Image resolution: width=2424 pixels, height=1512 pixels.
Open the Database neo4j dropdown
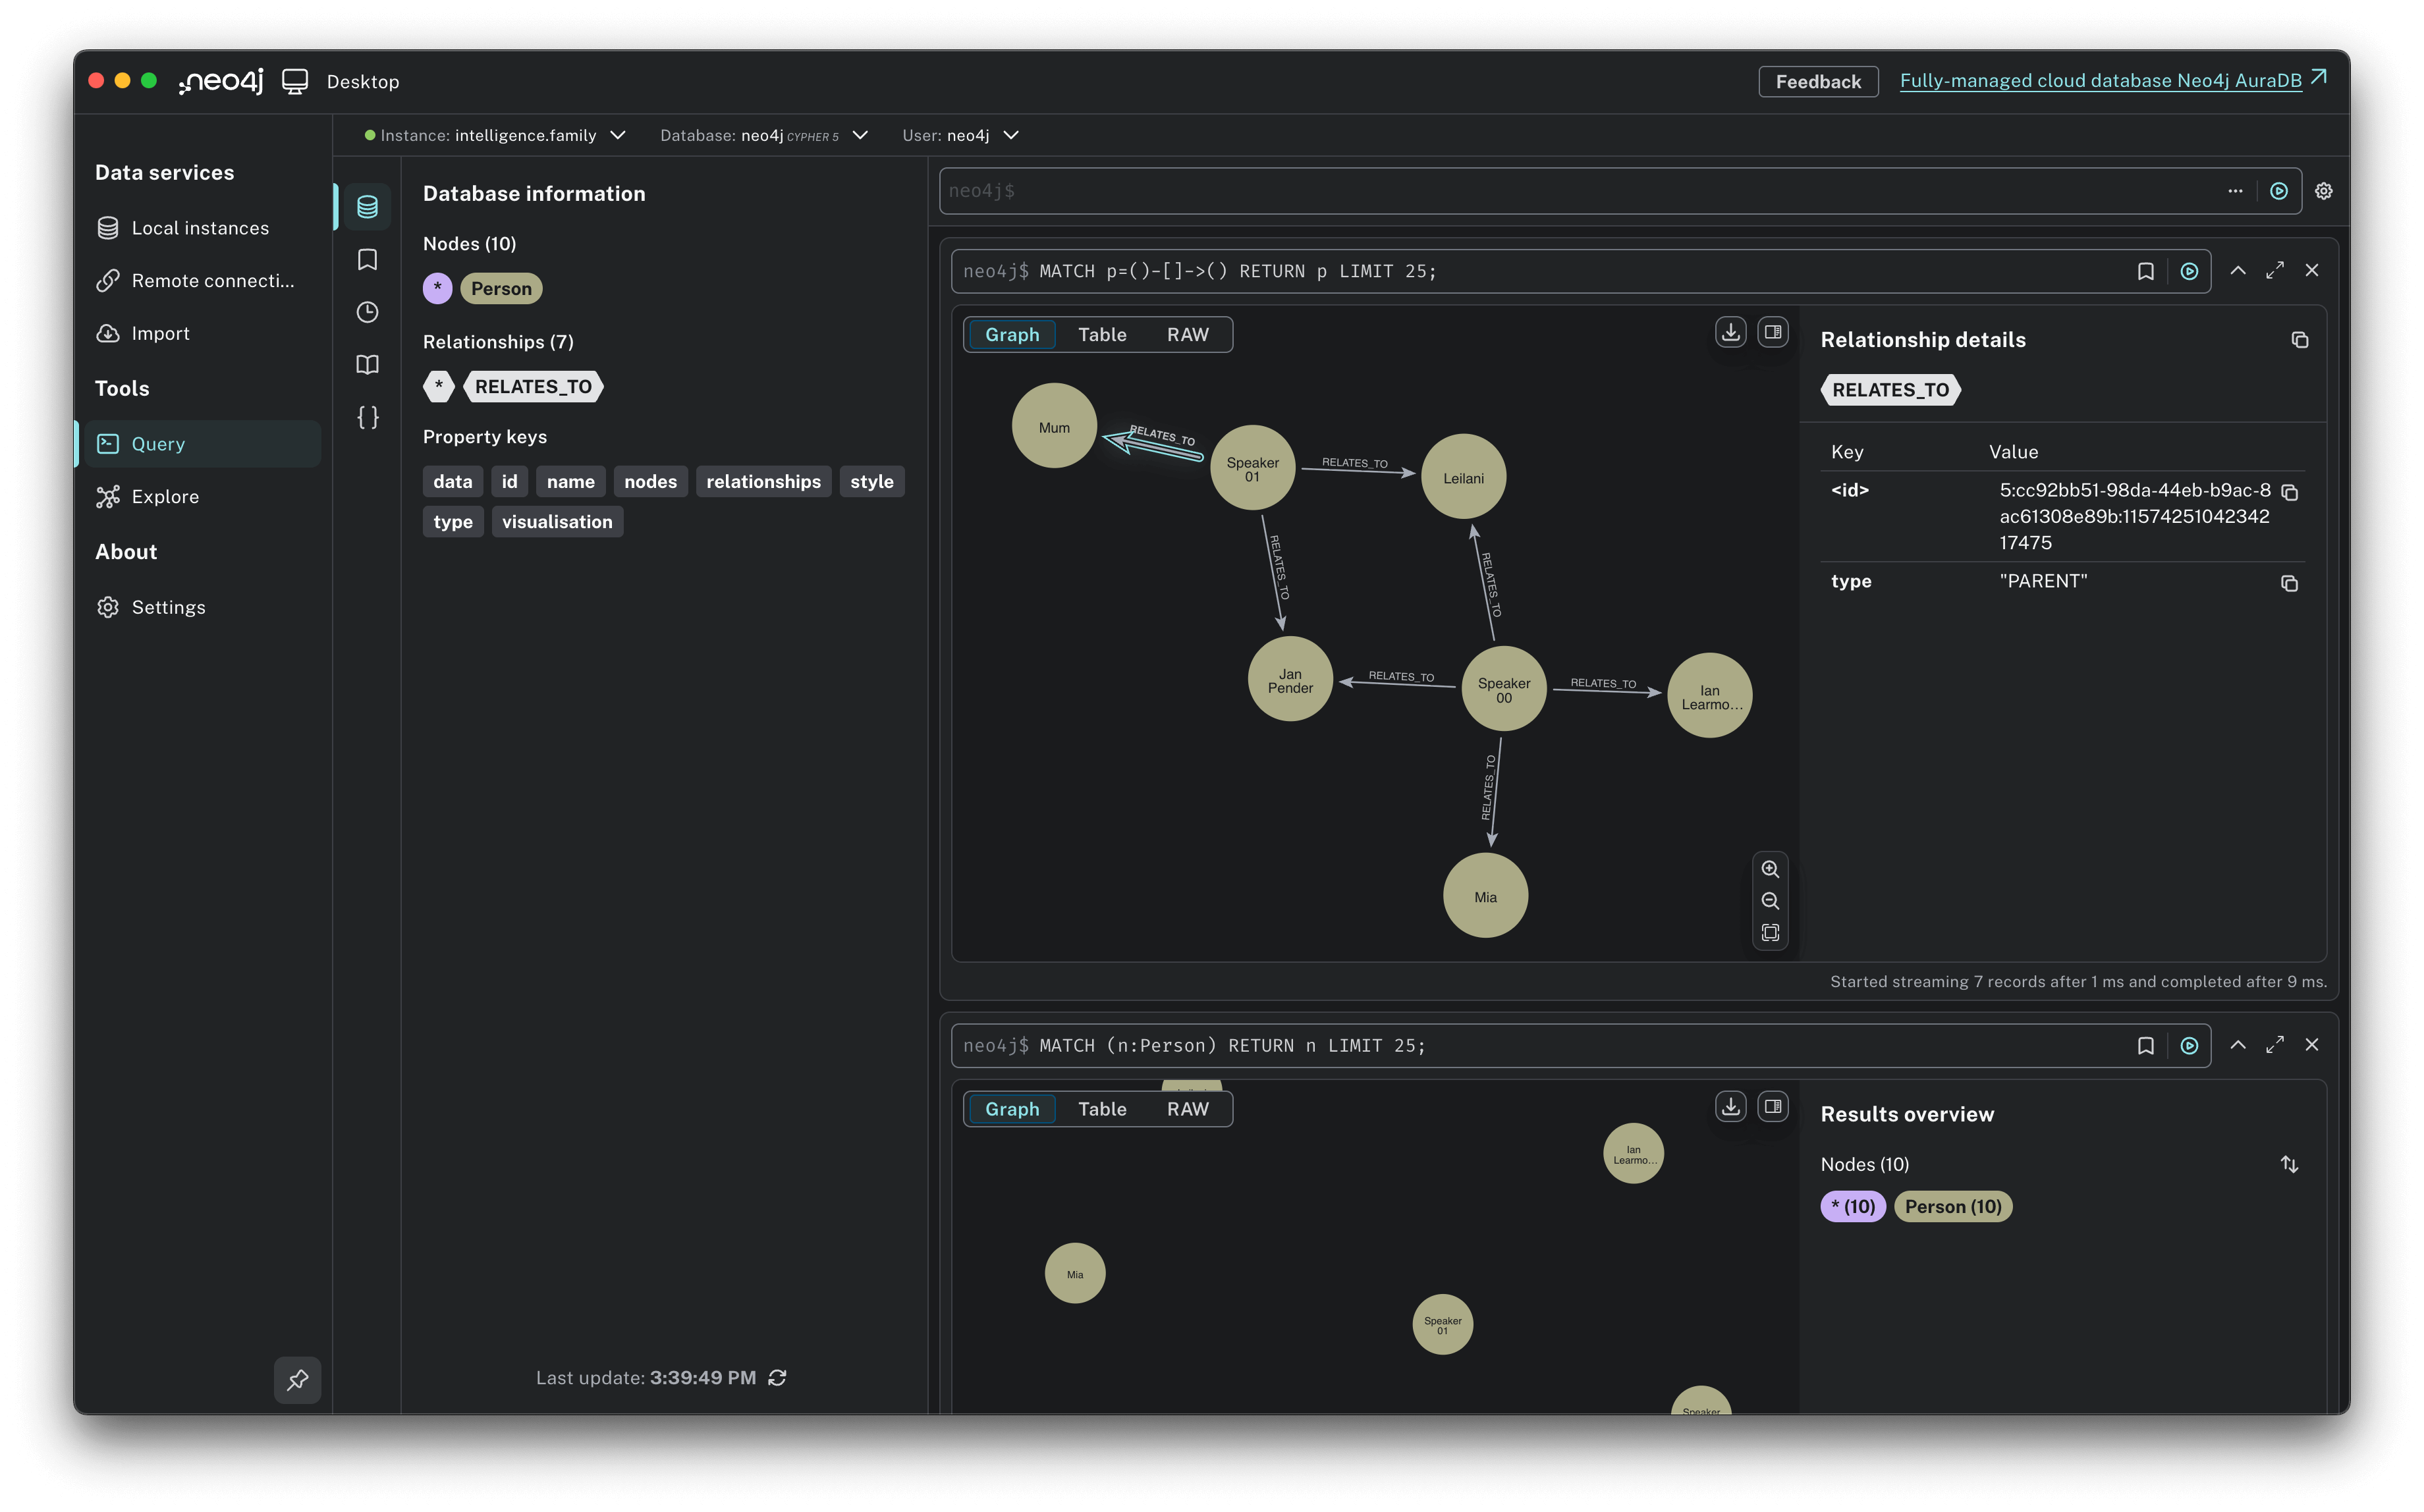click(x=860, y=135)
